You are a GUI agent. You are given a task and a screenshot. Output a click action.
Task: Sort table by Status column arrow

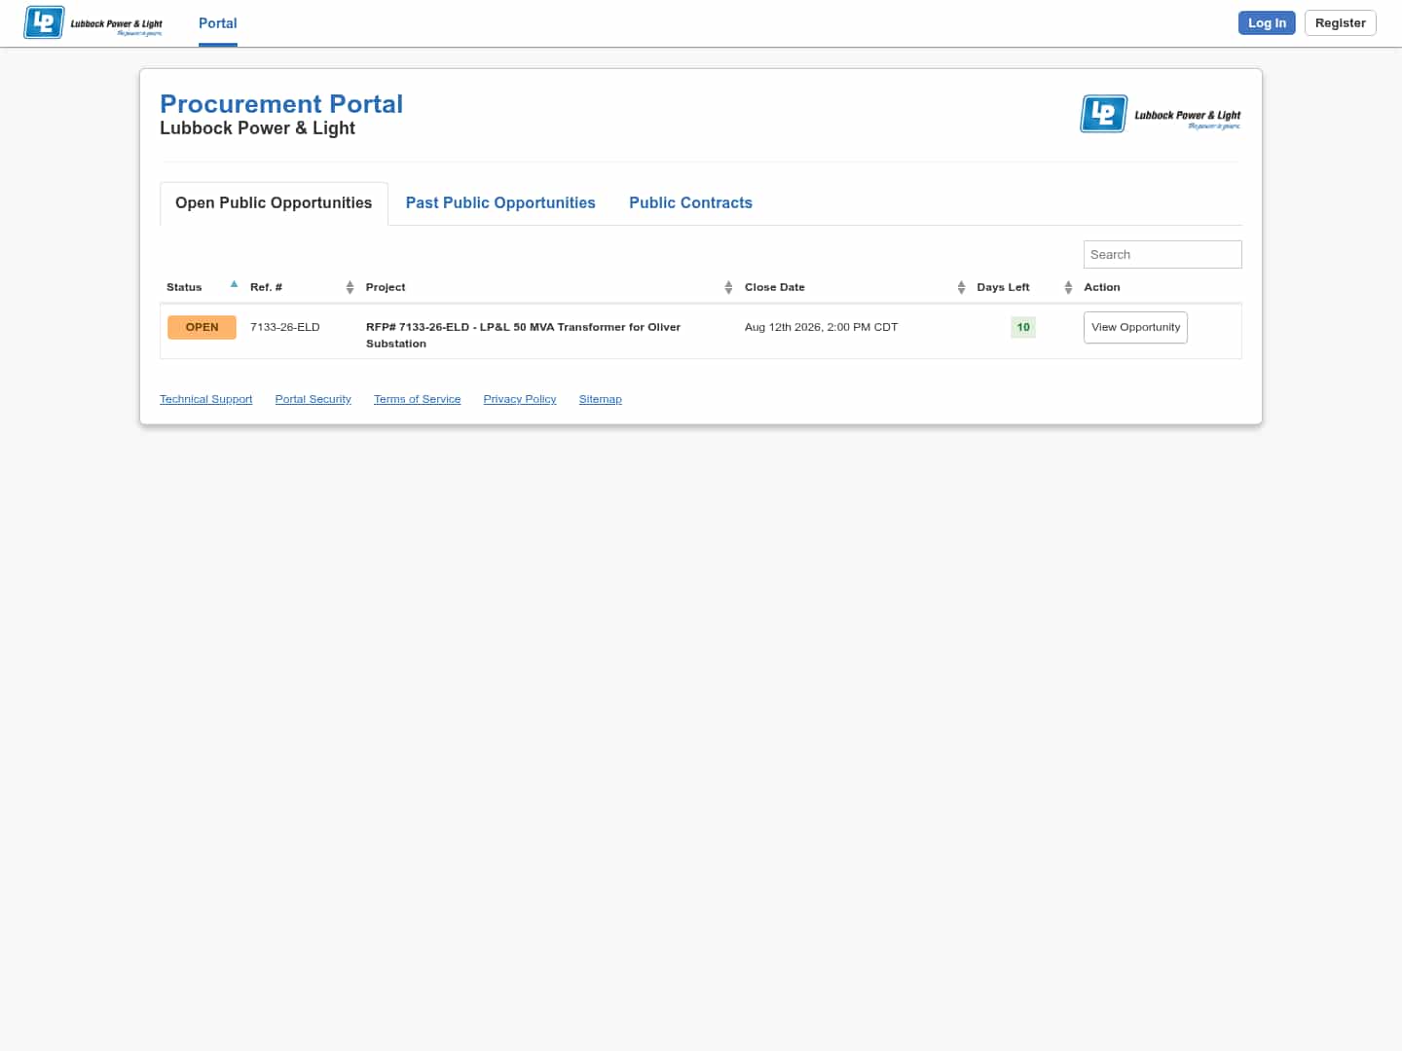tap(234, 284)
